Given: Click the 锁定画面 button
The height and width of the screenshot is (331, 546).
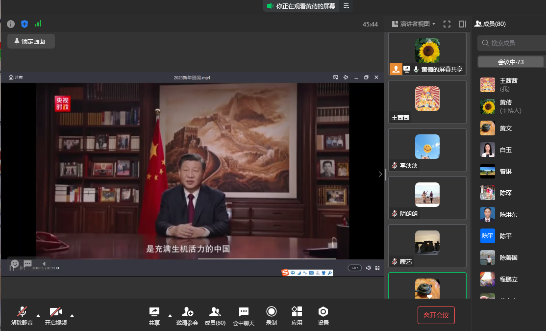Looking at the screenshot, I should coord(30,42).
